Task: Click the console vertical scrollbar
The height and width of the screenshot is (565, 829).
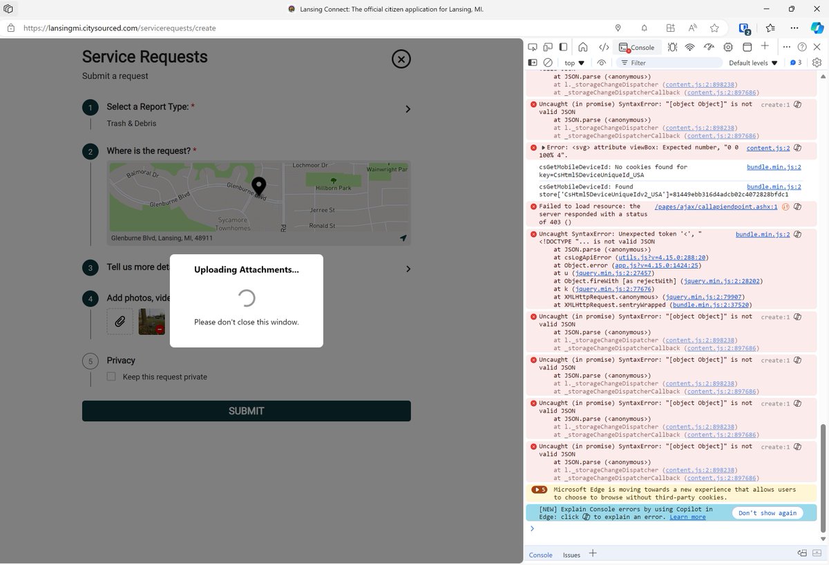Action: coord(823,478)
